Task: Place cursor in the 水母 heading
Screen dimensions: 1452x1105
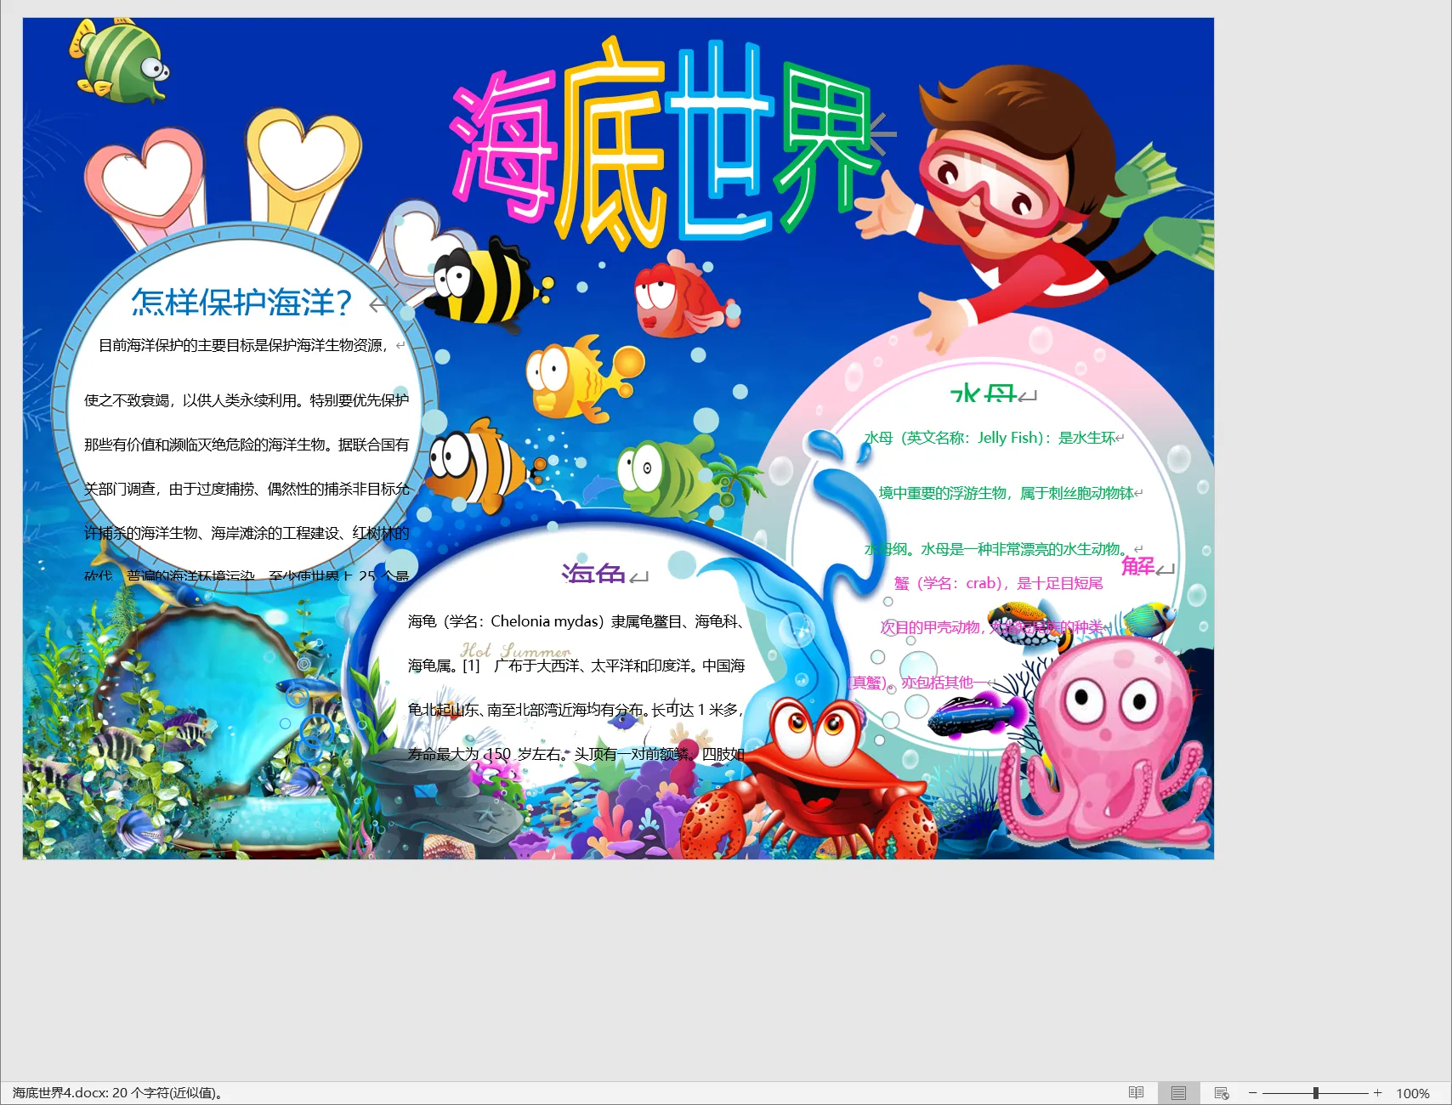Action: (983, 394)
